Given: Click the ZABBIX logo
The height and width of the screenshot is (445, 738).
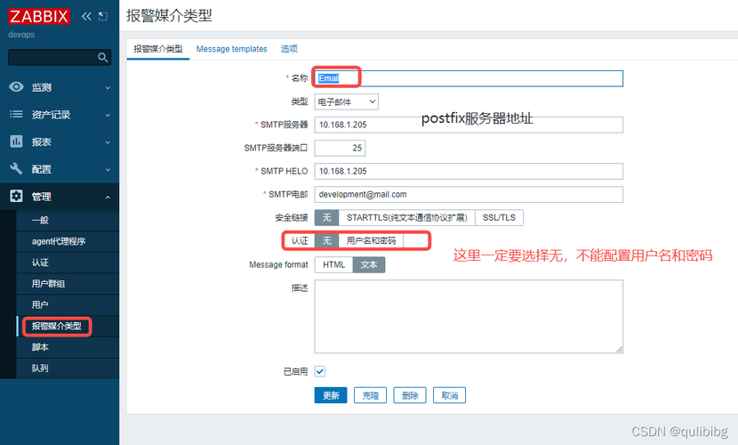Looking at the screenshot, I should (39, 17).
